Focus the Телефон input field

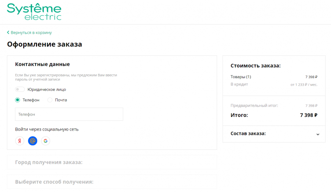tap(69, 114)
